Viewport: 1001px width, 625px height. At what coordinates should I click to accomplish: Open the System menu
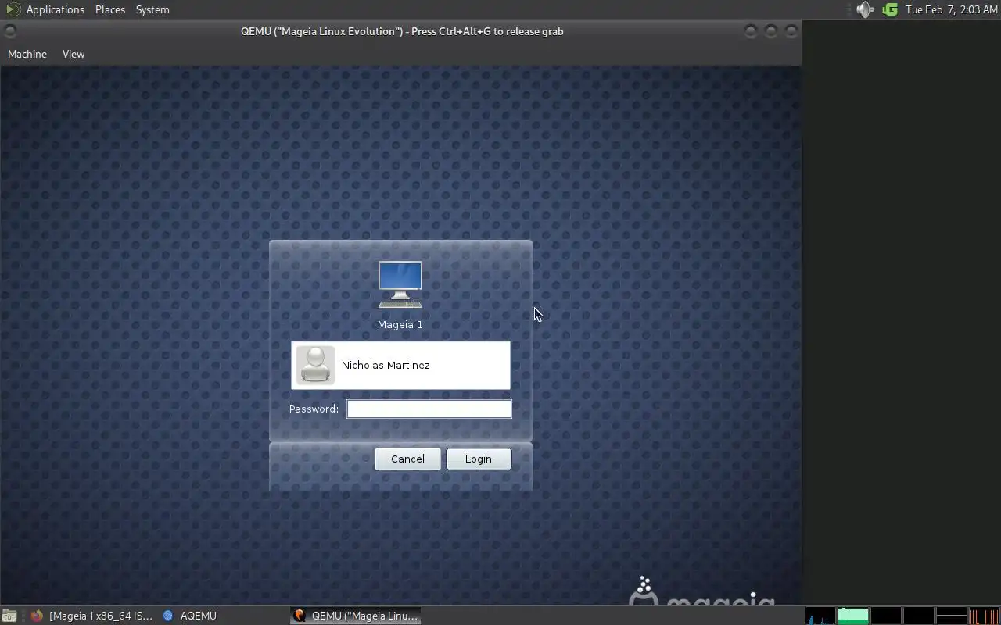[152, 9]
